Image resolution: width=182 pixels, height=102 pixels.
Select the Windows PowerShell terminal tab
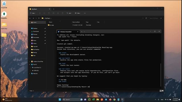pos(68,32)
